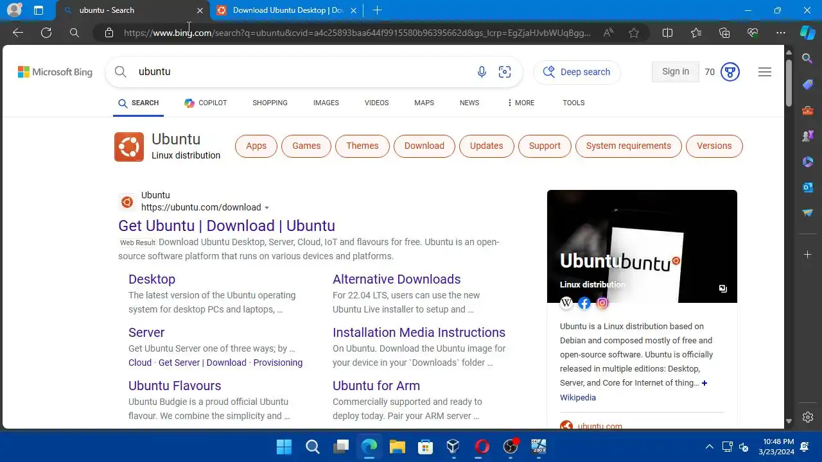This screenshot has width=822, height=462.
Task: Open the Desktop sublink
Action: (x=152, y=279)
